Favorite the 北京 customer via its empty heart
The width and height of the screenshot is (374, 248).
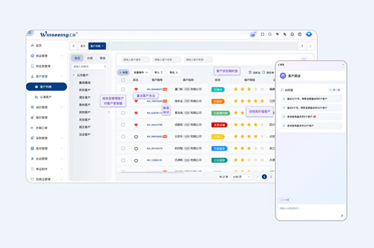click(x=136, y=137)
